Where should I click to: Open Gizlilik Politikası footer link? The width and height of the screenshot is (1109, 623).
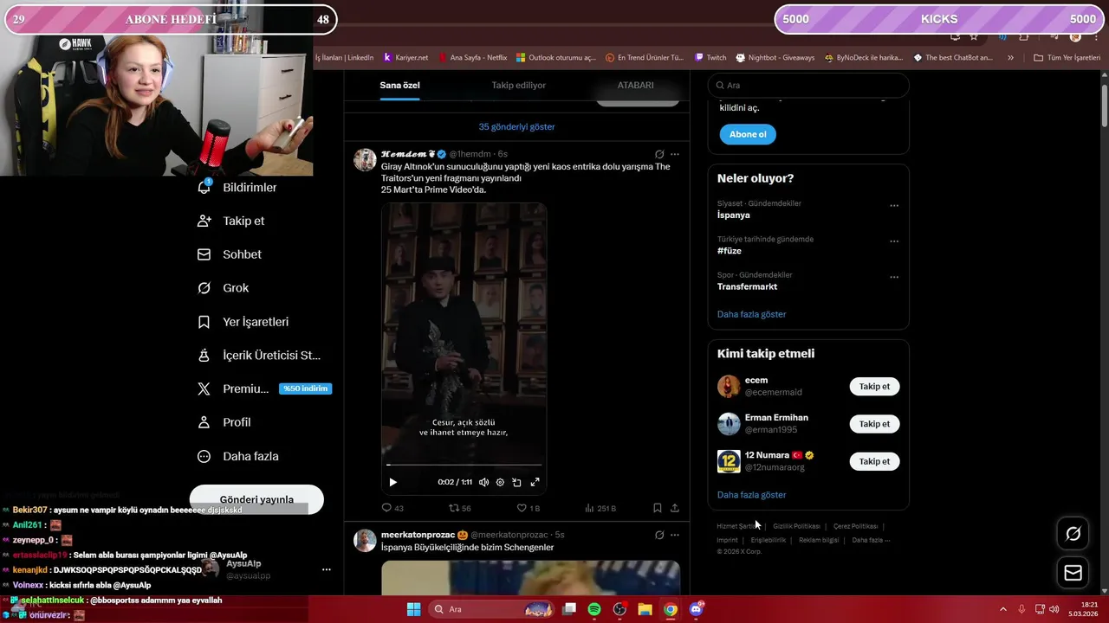coord(796,526)
